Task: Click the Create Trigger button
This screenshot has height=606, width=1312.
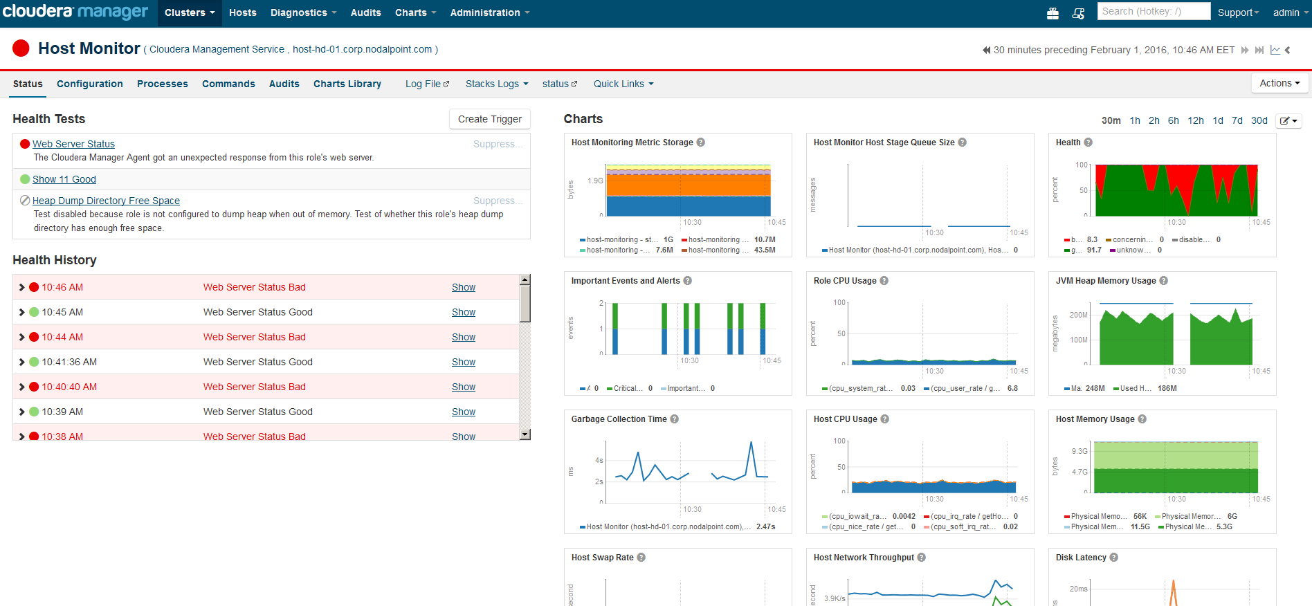Action: click(489, 119)
